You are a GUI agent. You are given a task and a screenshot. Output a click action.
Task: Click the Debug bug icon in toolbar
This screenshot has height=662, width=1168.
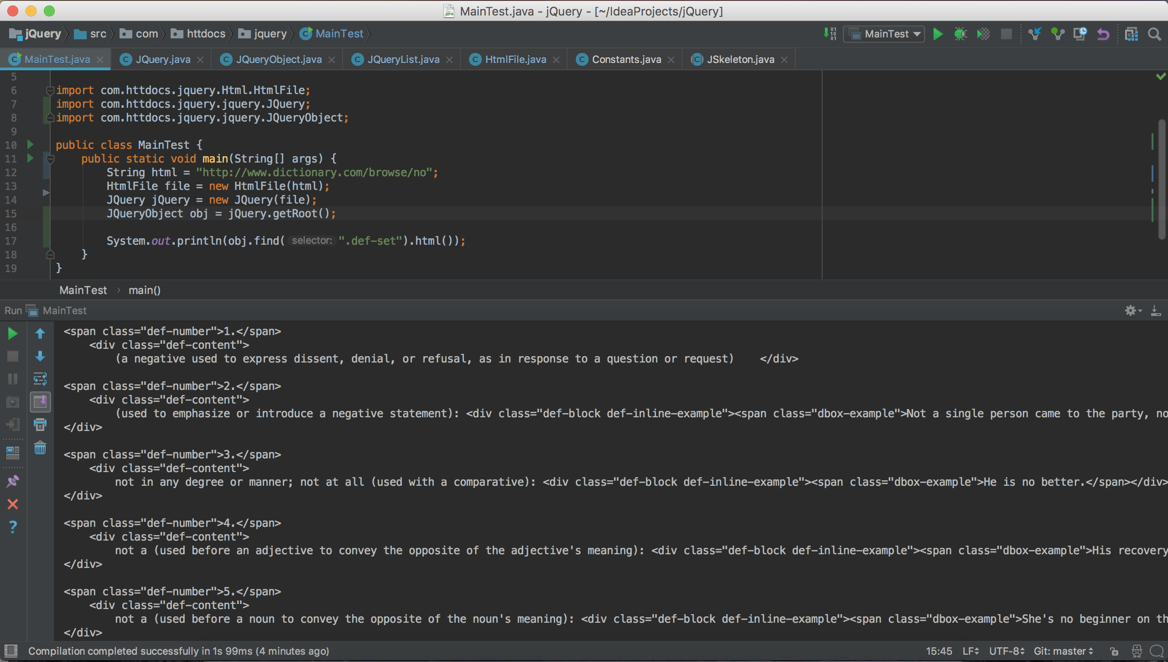coord(960,34)
